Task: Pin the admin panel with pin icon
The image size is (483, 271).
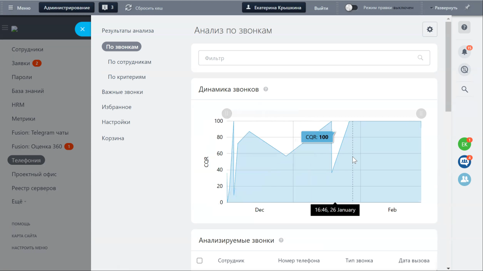Action: pyautogui.click(x=467, y=7)
